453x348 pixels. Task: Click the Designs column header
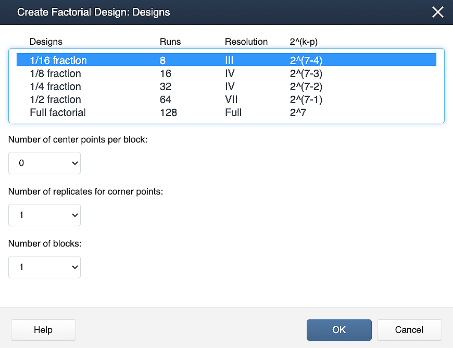pyautogui.click(x=46, y=42)
